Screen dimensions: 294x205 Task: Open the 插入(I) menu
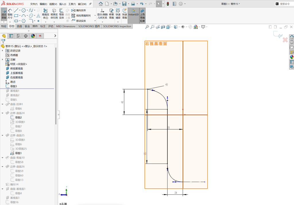click(63, 4)
